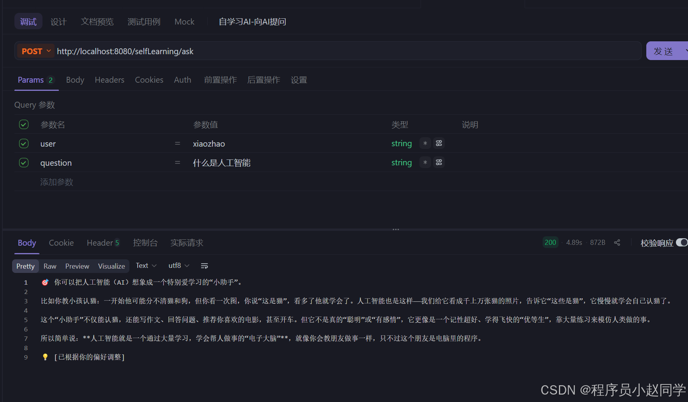This screenshot has height=402, width=688.
Task: Switch to the Raw response view
Action: [x=50, y=266]
